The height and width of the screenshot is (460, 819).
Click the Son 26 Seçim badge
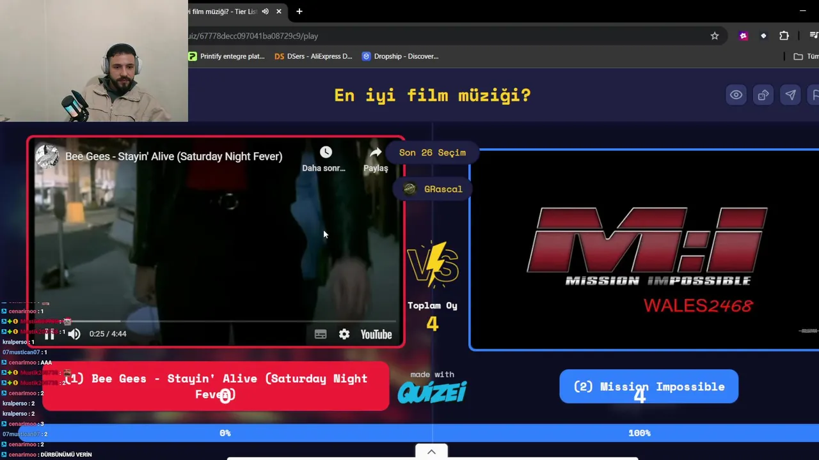pyautogui.click(x=433, y=153)
